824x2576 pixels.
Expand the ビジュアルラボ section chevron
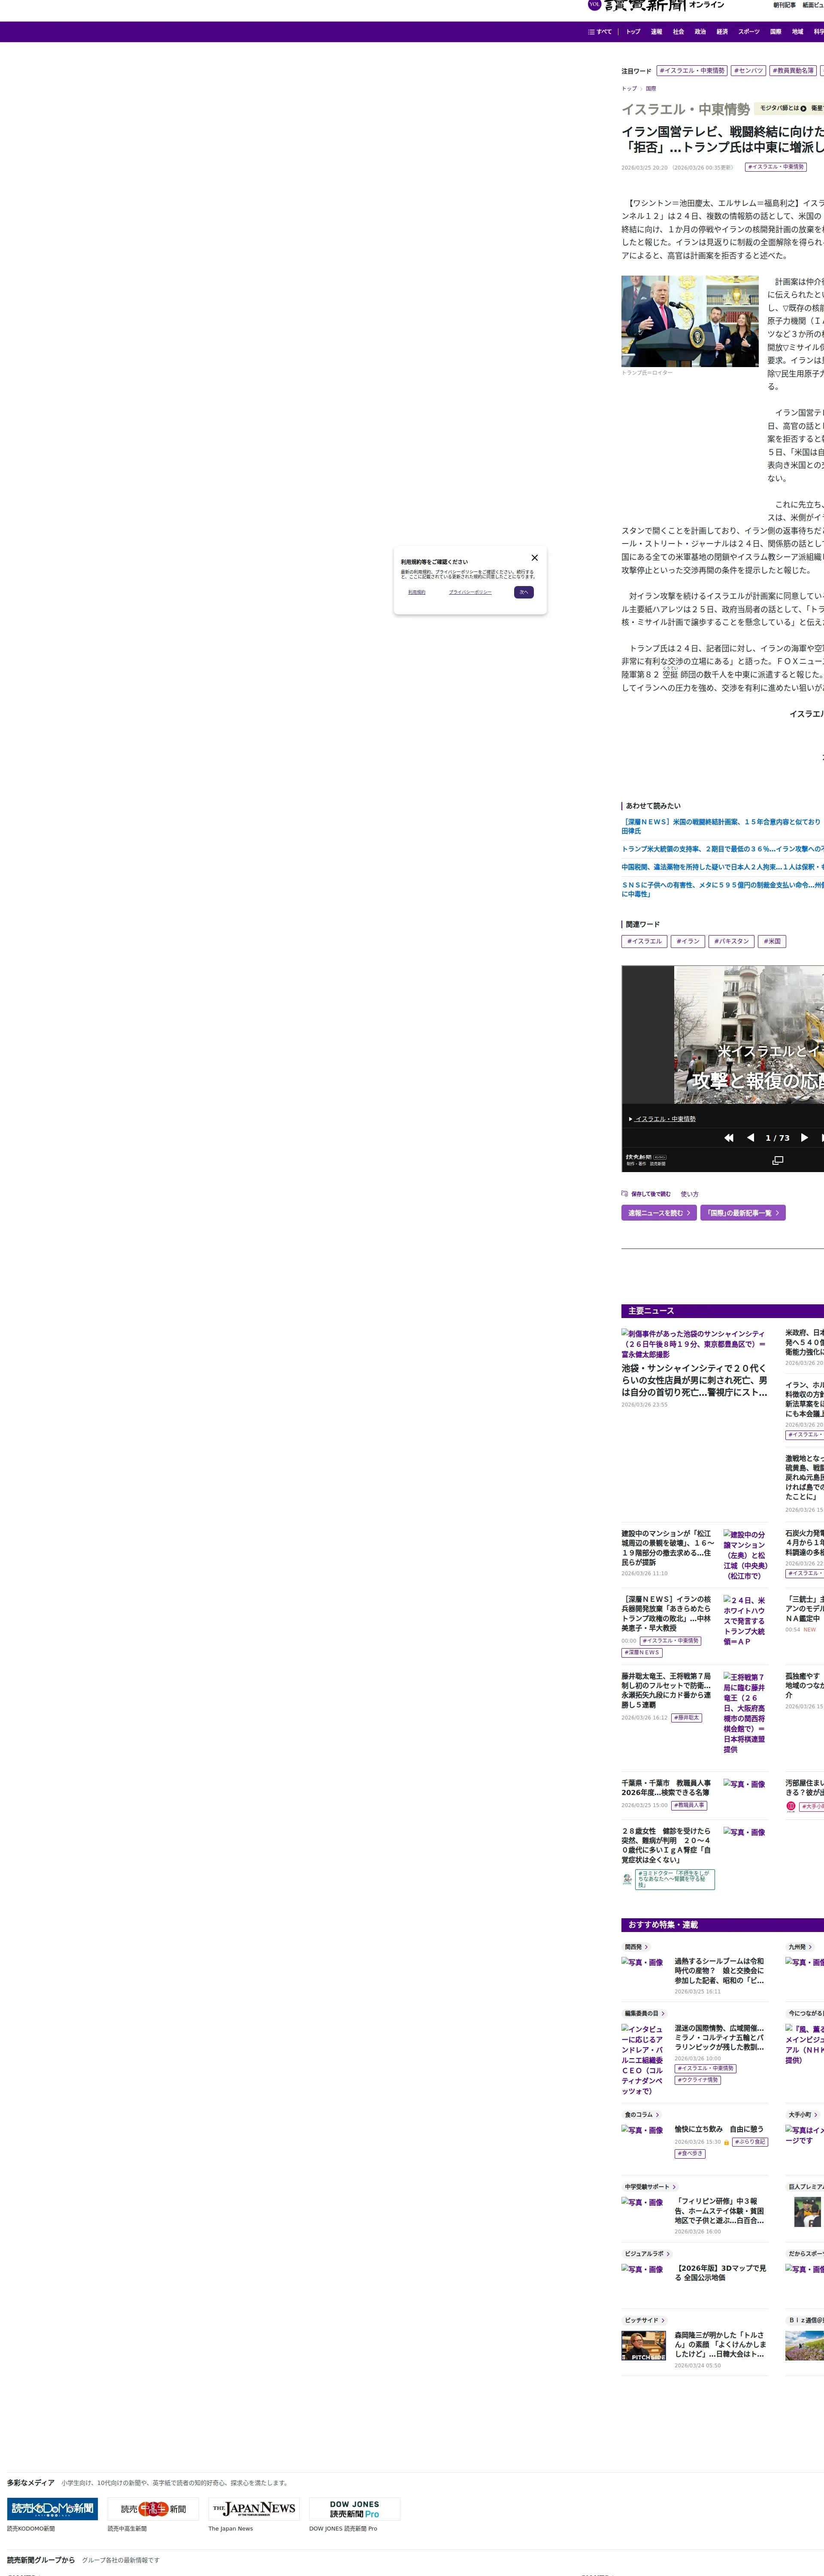click(x=668, y=2253)
